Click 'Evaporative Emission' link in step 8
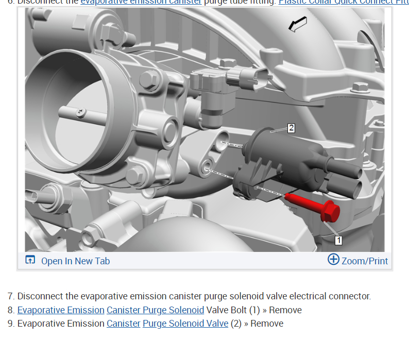 click(61, 310)
